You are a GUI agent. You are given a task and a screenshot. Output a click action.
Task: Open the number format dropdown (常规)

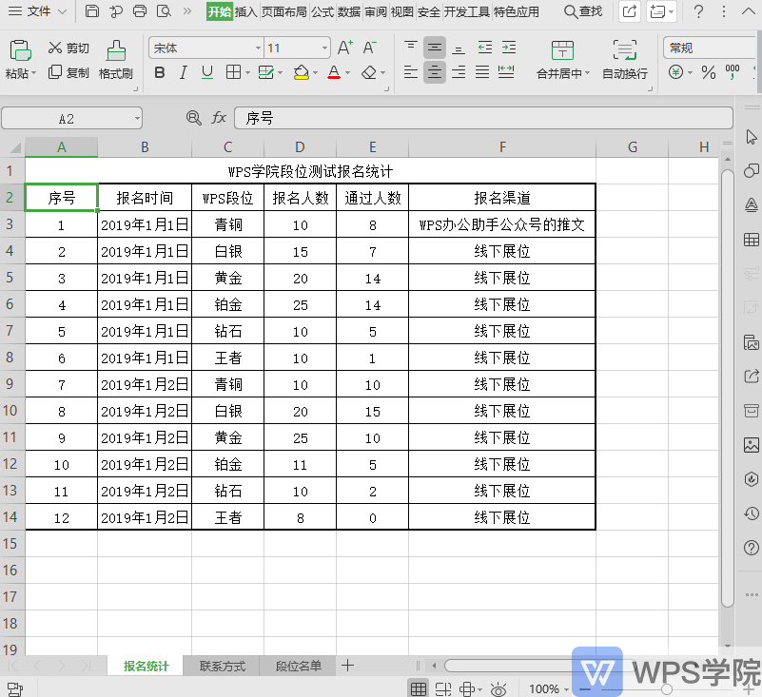[710, 48]
